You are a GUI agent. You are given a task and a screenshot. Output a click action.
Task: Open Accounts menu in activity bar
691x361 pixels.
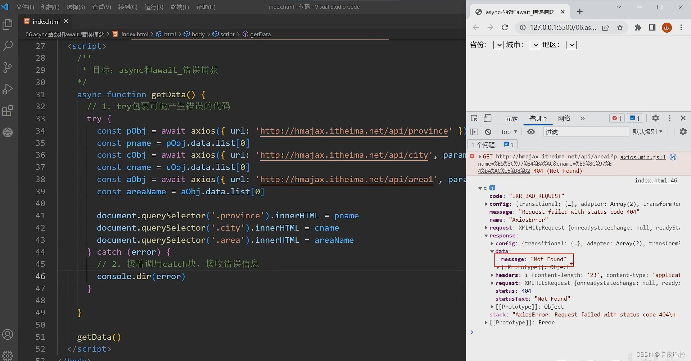(x=8, y=335)
